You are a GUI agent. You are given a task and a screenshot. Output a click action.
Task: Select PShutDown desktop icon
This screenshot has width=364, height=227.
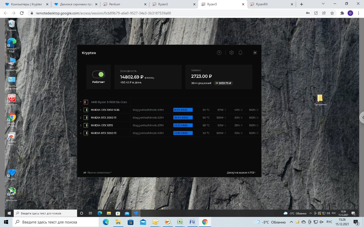[x=12, y=100]
